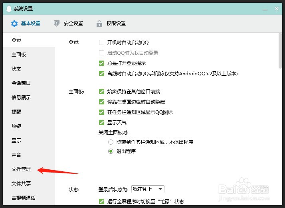Click the 状态: section heading
The height and width of the screenshot is (208, 285).
click(x=74, y=190)
